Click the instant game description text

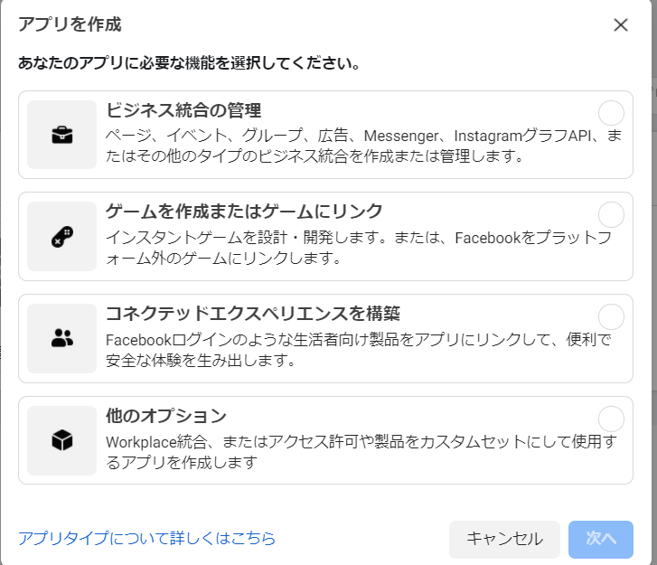pyautogui.click(x=361, y=248)
